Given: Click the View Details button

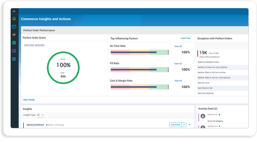Looking at the screenshot, I should click(x=176, y=125).
